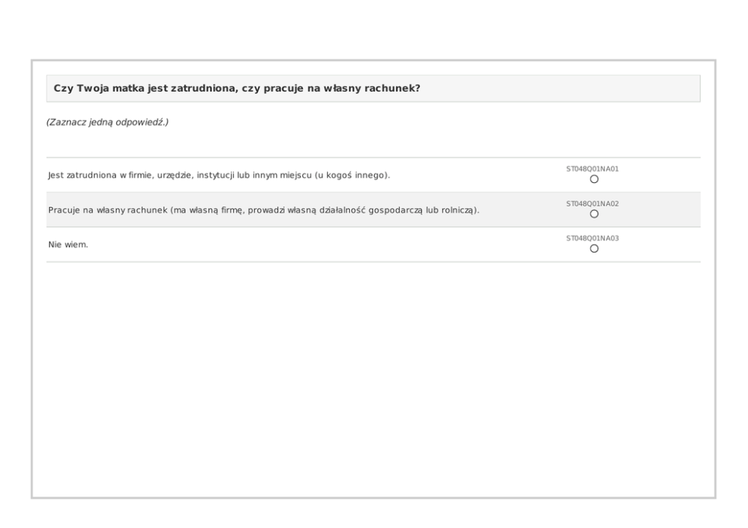The width and height of the screenshot is (748, 528).
Task: Click the phrase "(u kogoś innego)" in first answer
Action: point(351,175)
